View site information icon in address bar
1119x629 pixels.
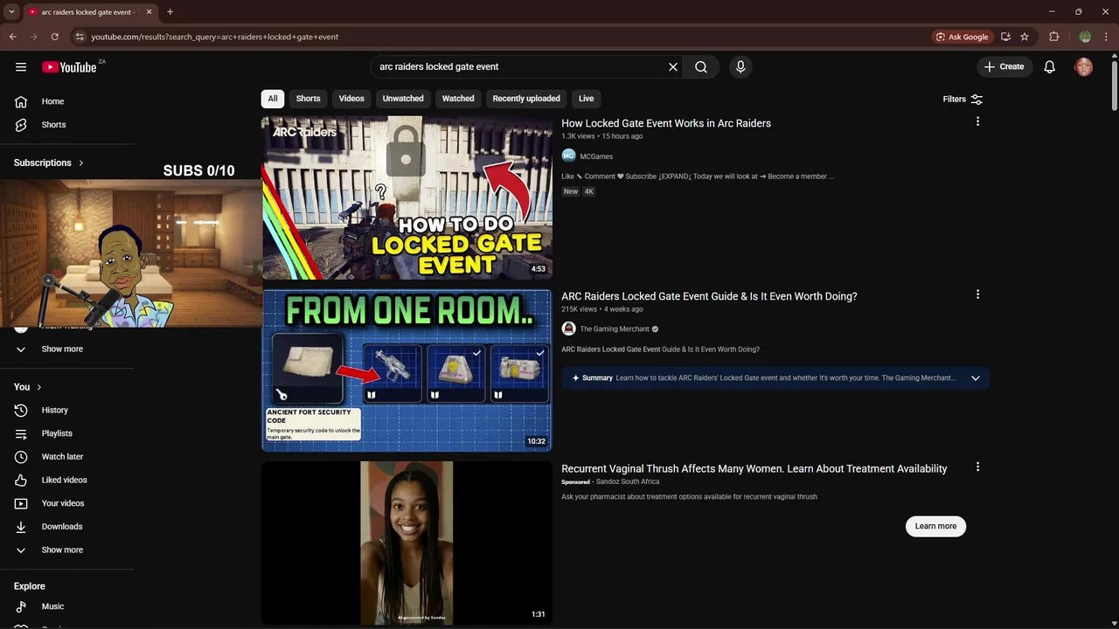click(80, 37)
